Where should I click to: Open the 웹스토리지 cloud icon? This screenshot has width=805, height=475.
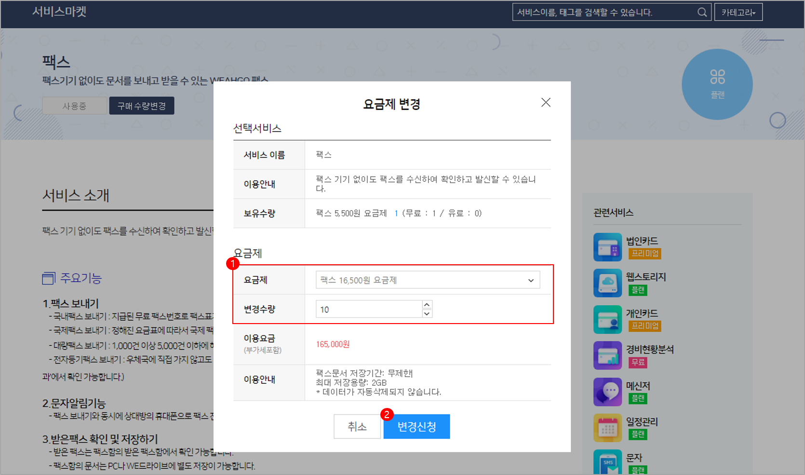click(607, 283)
